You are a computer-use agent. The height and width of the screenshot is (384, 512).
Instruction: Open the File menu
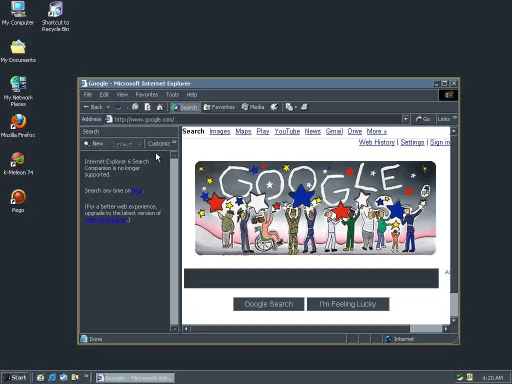click(87, 94)
